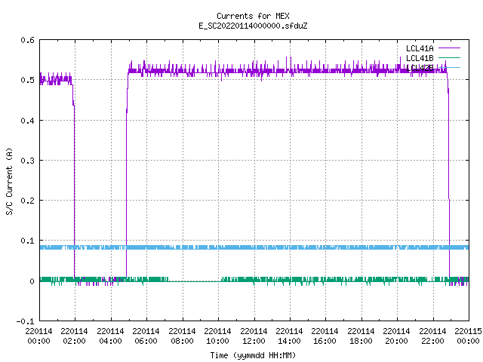Click the y-axis label 'S/C Current (A)'
Viewport: 483px width, 362px height.
pyautogui.click(x=9, y=181)
